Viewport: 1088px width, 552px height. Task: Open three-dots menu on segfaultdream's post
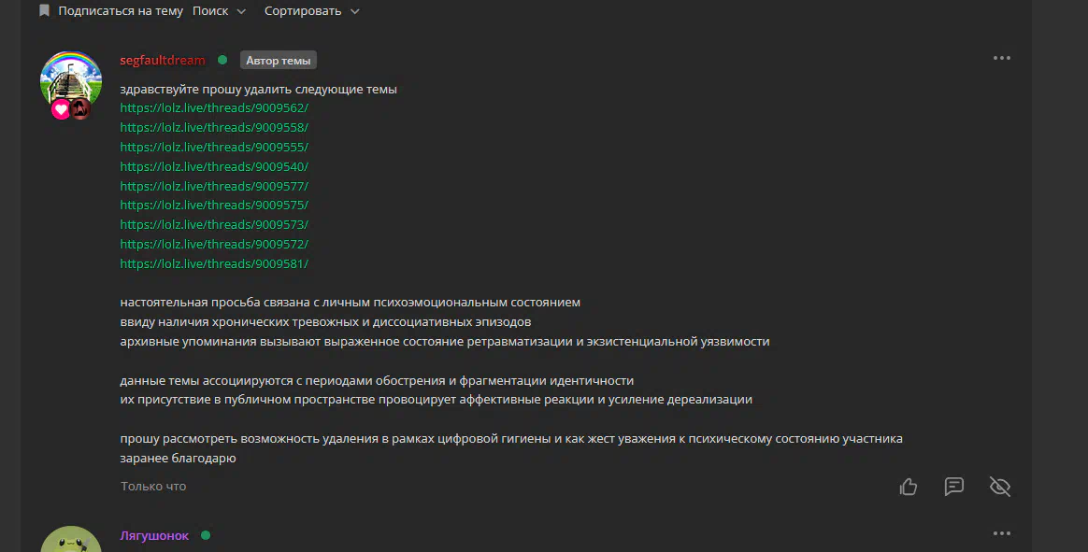coord(1001,58)
